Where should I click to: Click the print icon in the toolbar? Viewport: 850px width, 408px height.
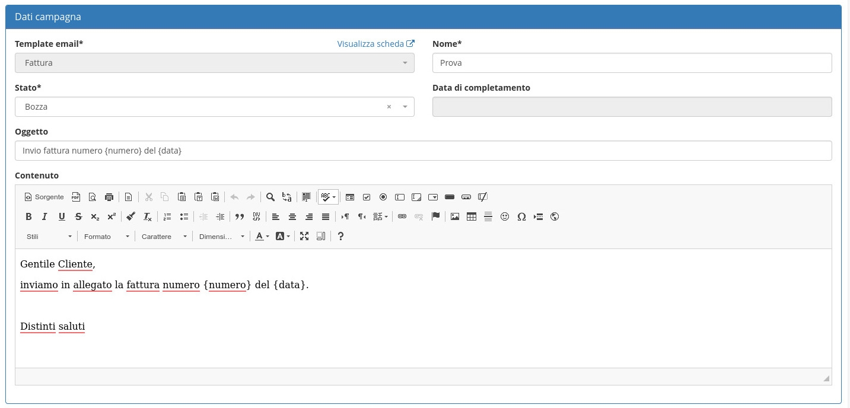point(109,197)
